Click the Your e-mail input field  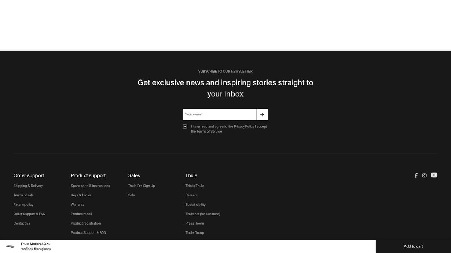pyautogui.click(x=219, y=115)
